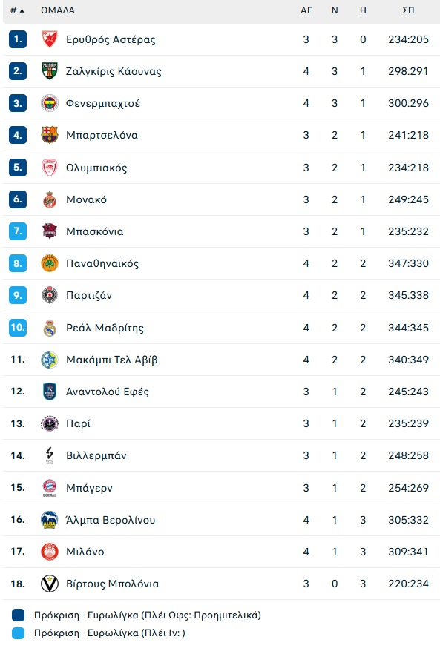Open the Αναντολού Εφές team link
This screenshot has height=657, width=440.
(x=108, y=392)
